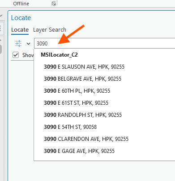Screen dimensions: 175x181
Task: Switch to the Layer Search tab
Action: click(50, 30)
